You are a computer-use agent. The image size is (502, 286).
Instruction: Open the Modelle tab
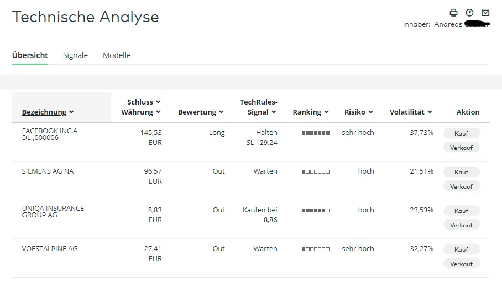click(117, 55)
